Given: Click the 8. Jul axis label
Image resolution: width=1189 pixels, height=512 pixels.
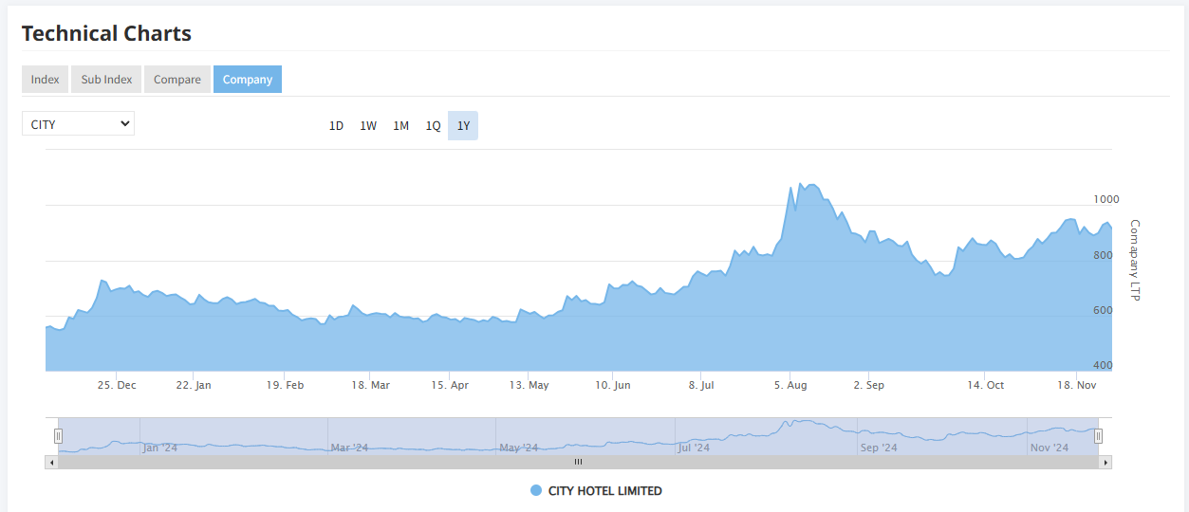Looking at the screenshot, I should pos(700,386).
